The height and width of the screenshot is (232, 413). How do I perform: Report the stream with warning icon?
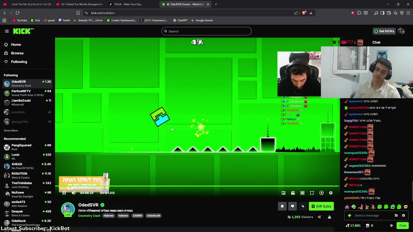pos(329,217)
